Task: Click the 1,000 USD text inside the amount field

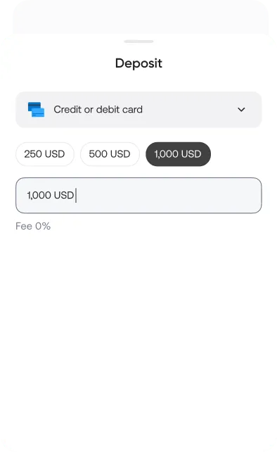Action: click(x=51, y=196)
